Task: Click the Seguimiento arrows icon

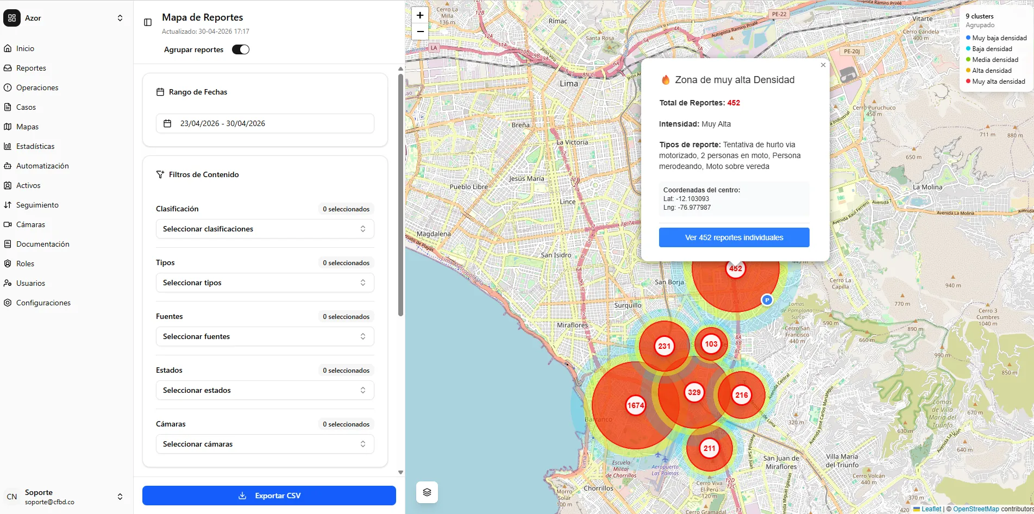Action: click(8, 205)
